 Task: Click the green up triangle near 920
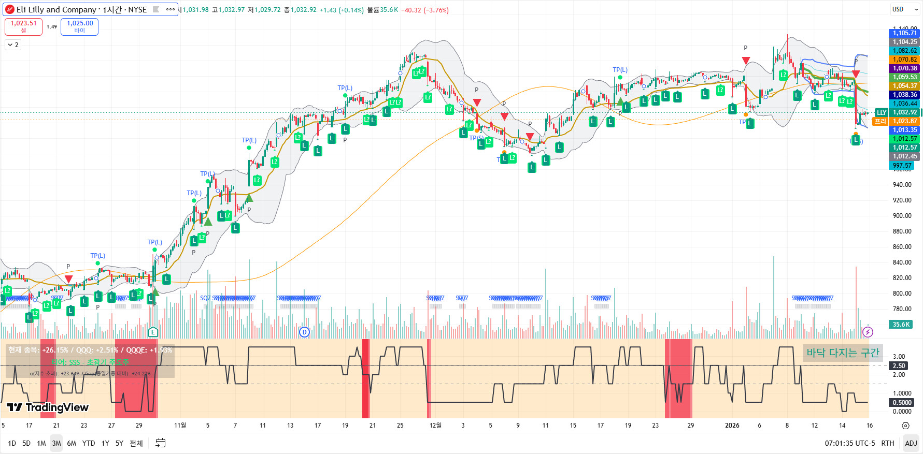249,197
